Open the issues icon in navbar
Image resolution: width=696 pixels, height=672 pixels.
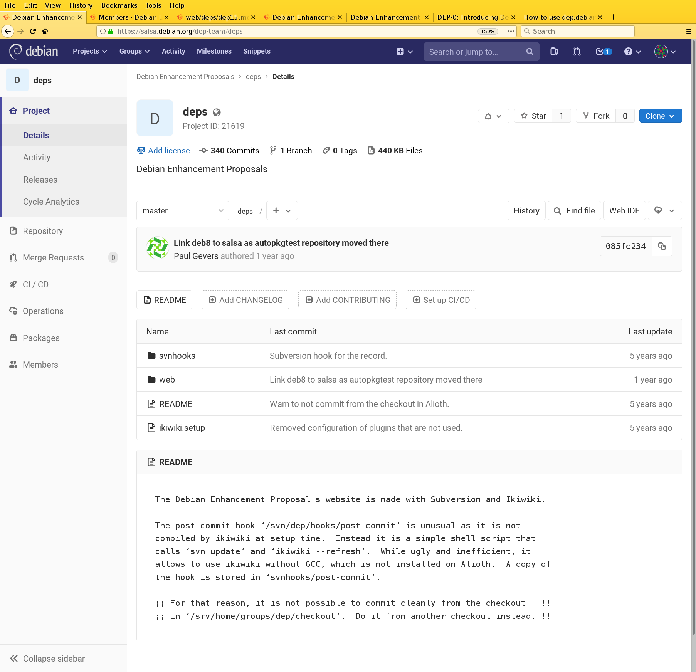click(554, 52)
